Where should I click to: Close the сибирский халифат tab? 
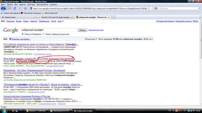tap(109, 17)
